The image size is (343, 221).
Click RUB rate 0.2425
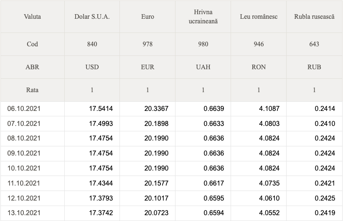[325, 198]
